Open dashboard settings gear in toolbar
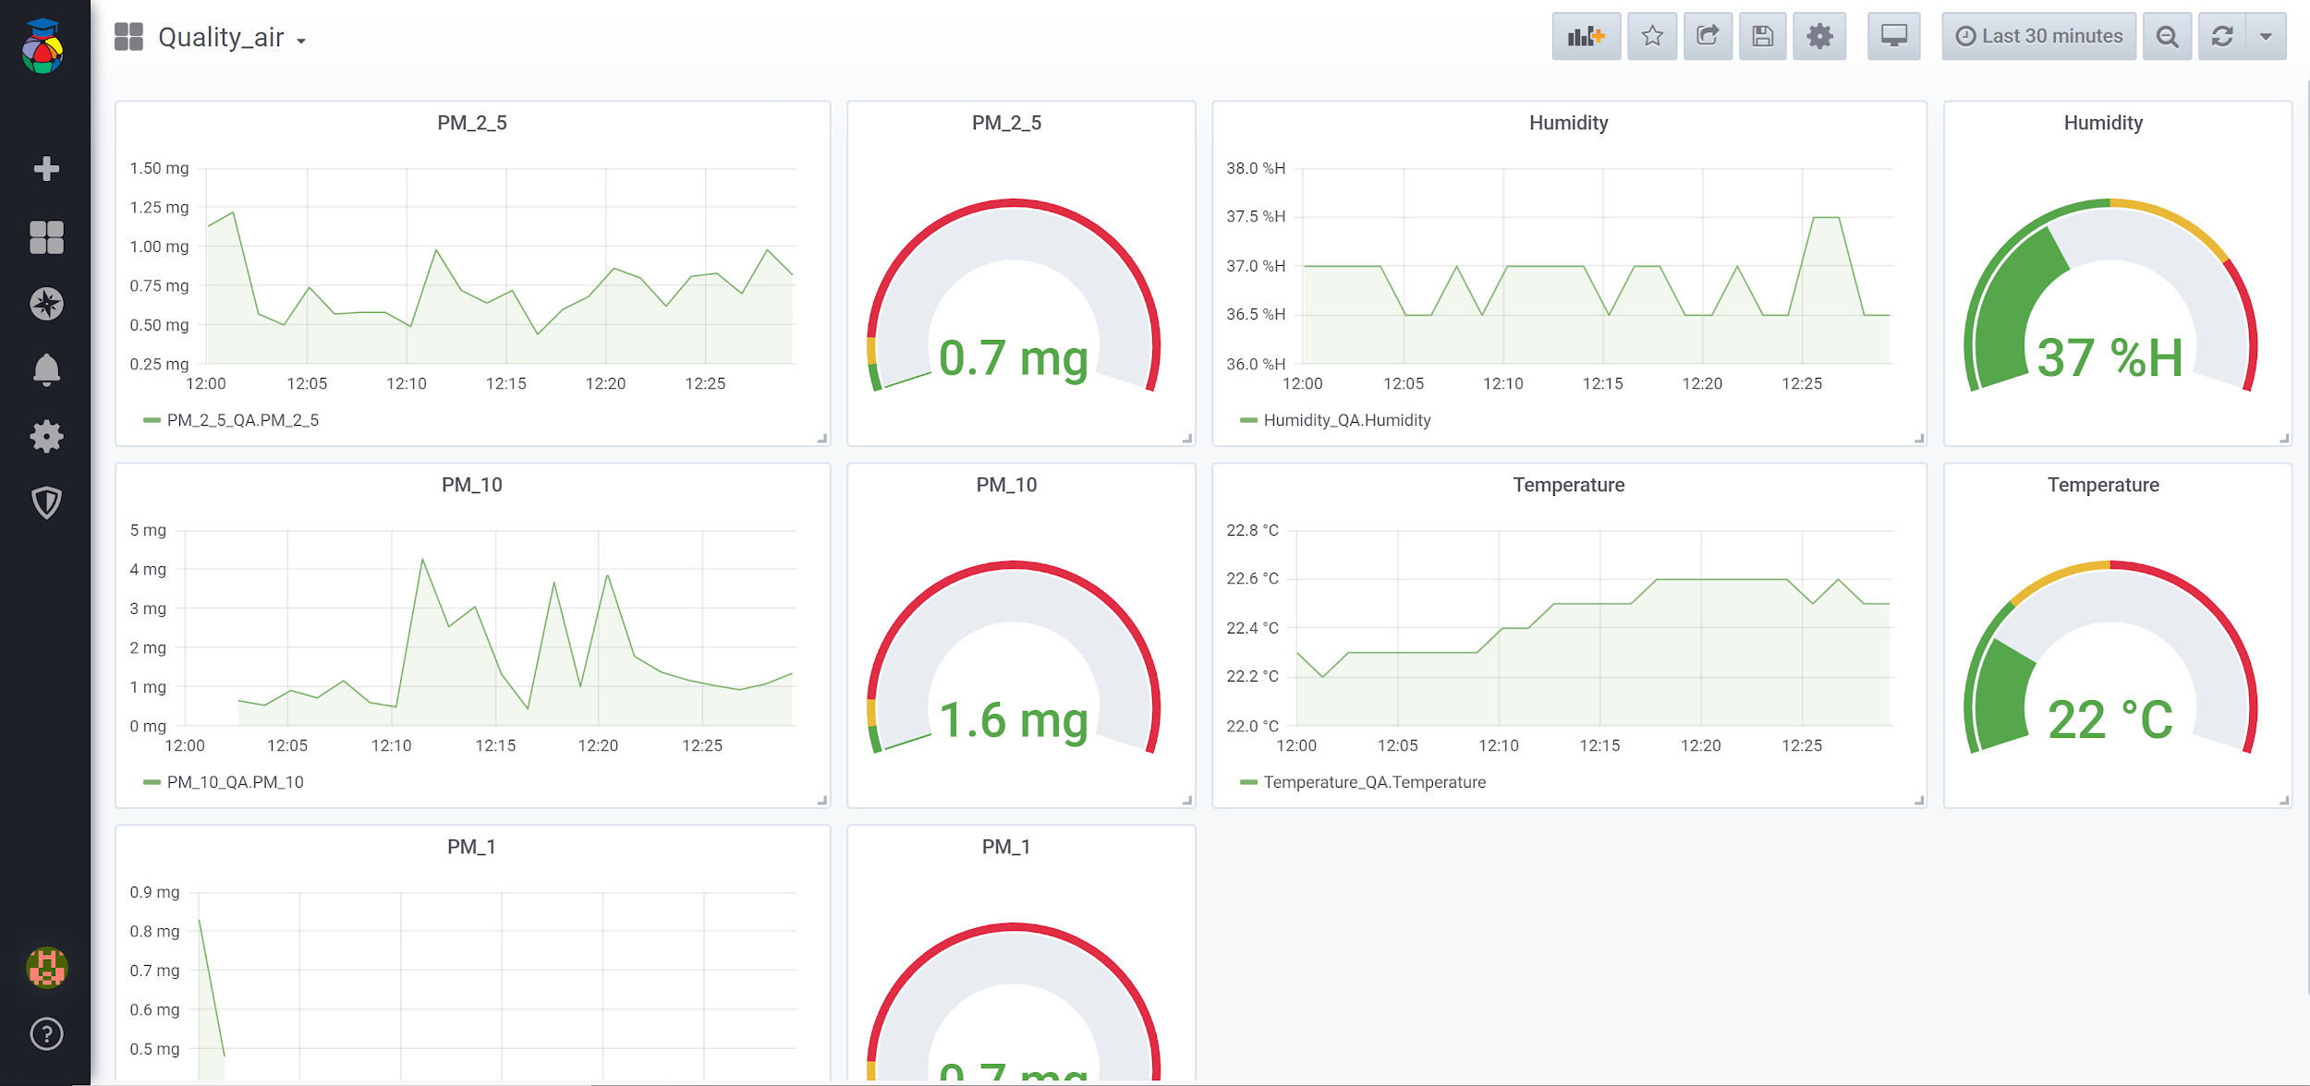This screenshot has width=2310, height=1086. click(x=1819, y=36)
